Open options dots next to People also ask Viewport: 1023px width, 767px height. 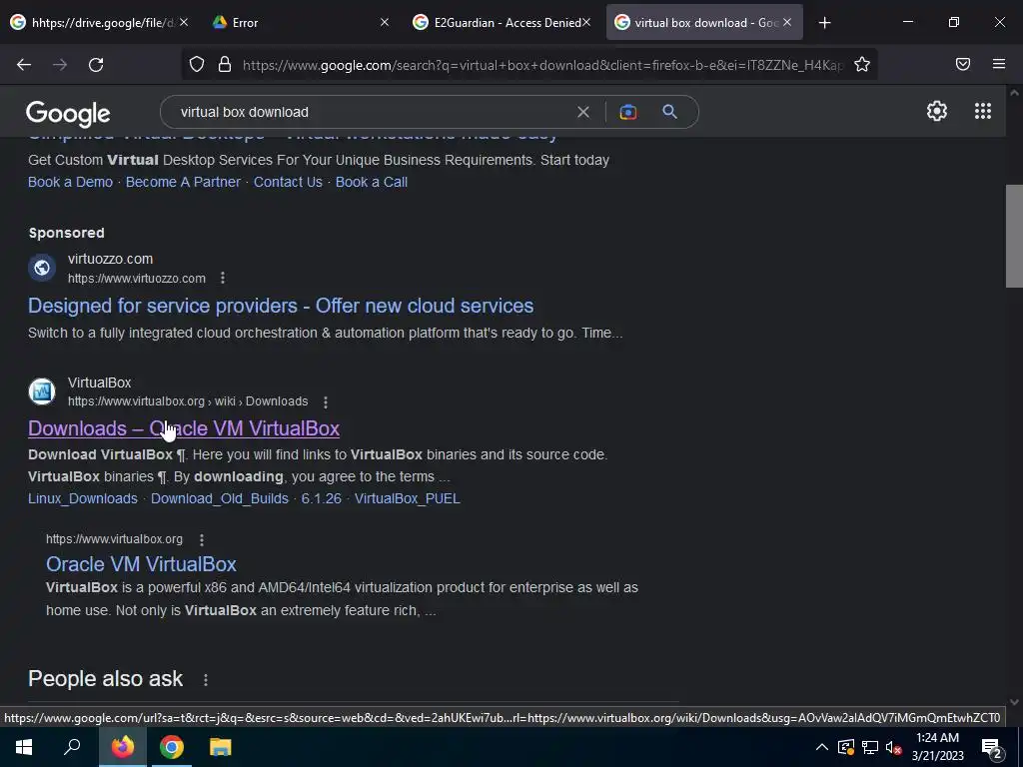206,679
